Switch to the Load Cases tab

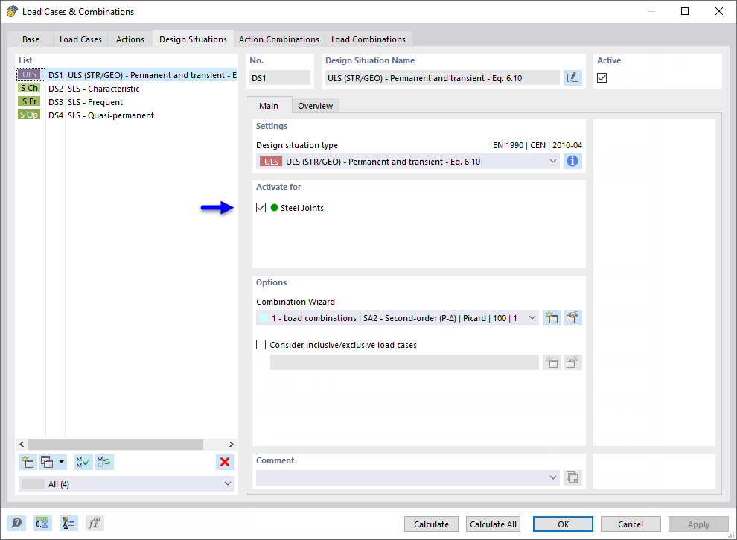coord(80,39)
